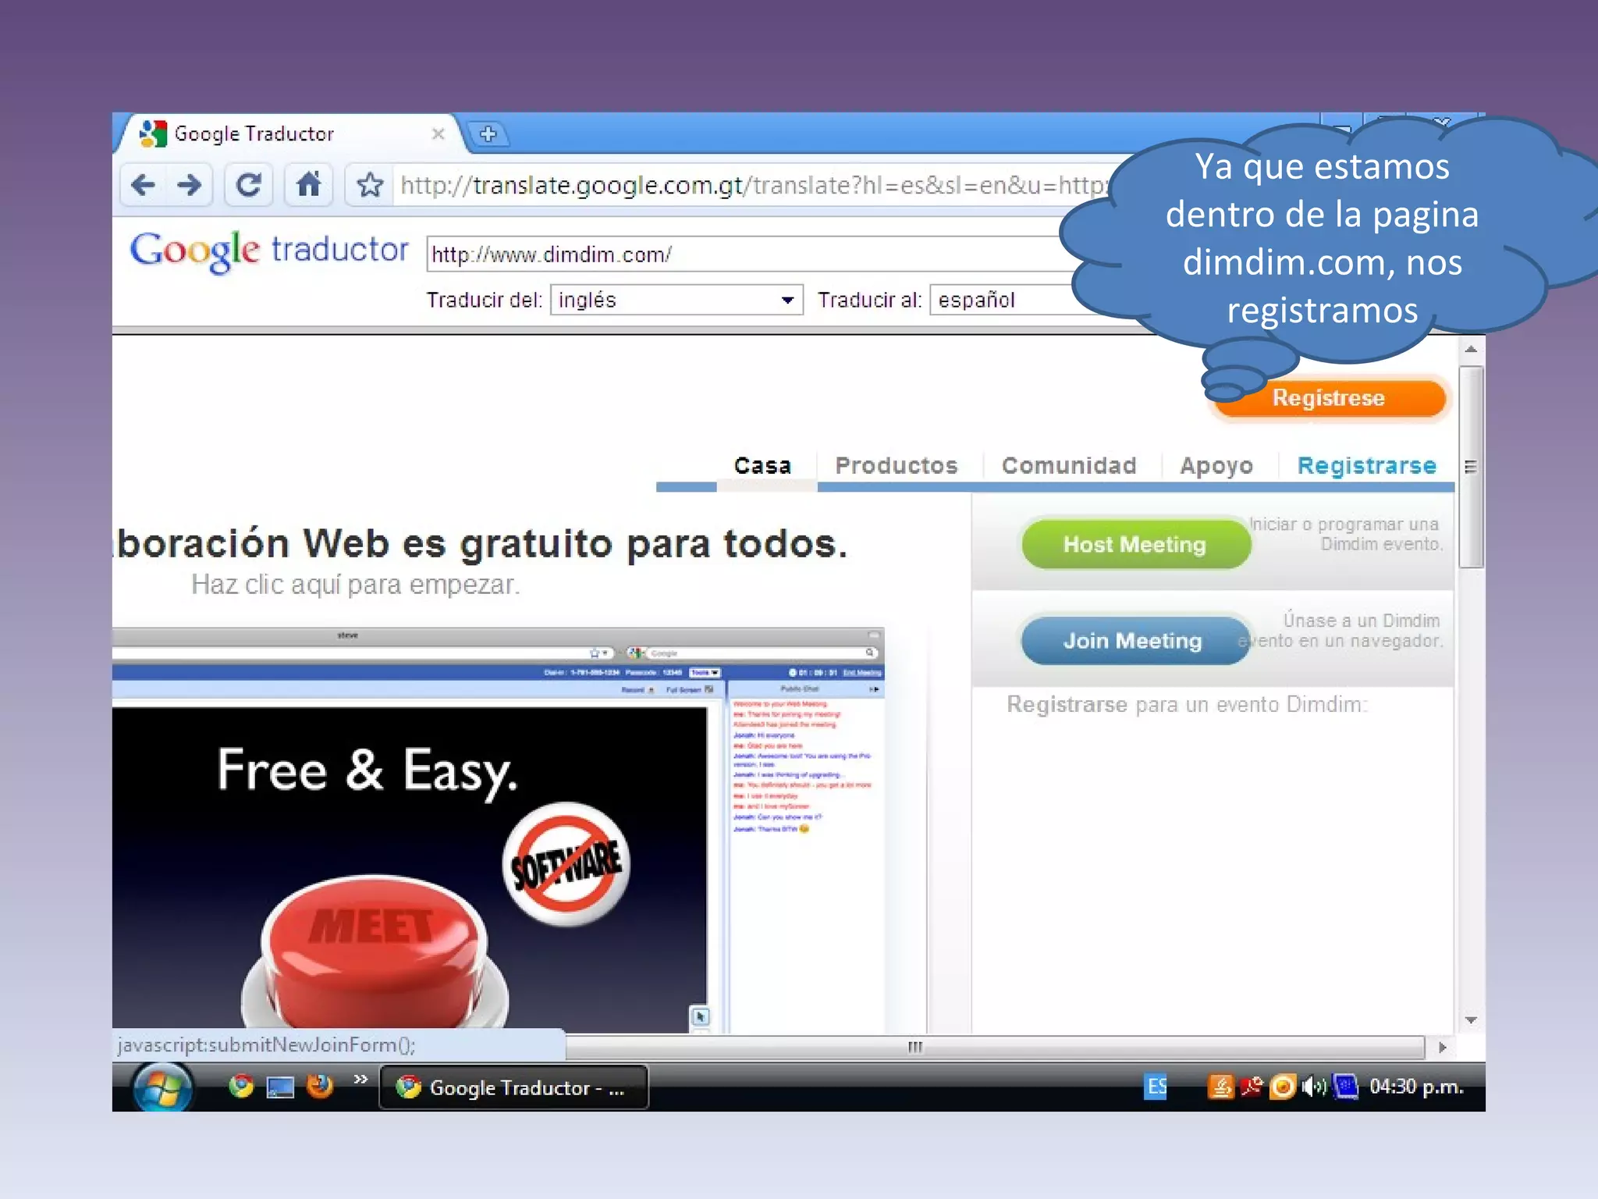
Task: Select the Google Traductor browser tab
Action: point(289,133)
